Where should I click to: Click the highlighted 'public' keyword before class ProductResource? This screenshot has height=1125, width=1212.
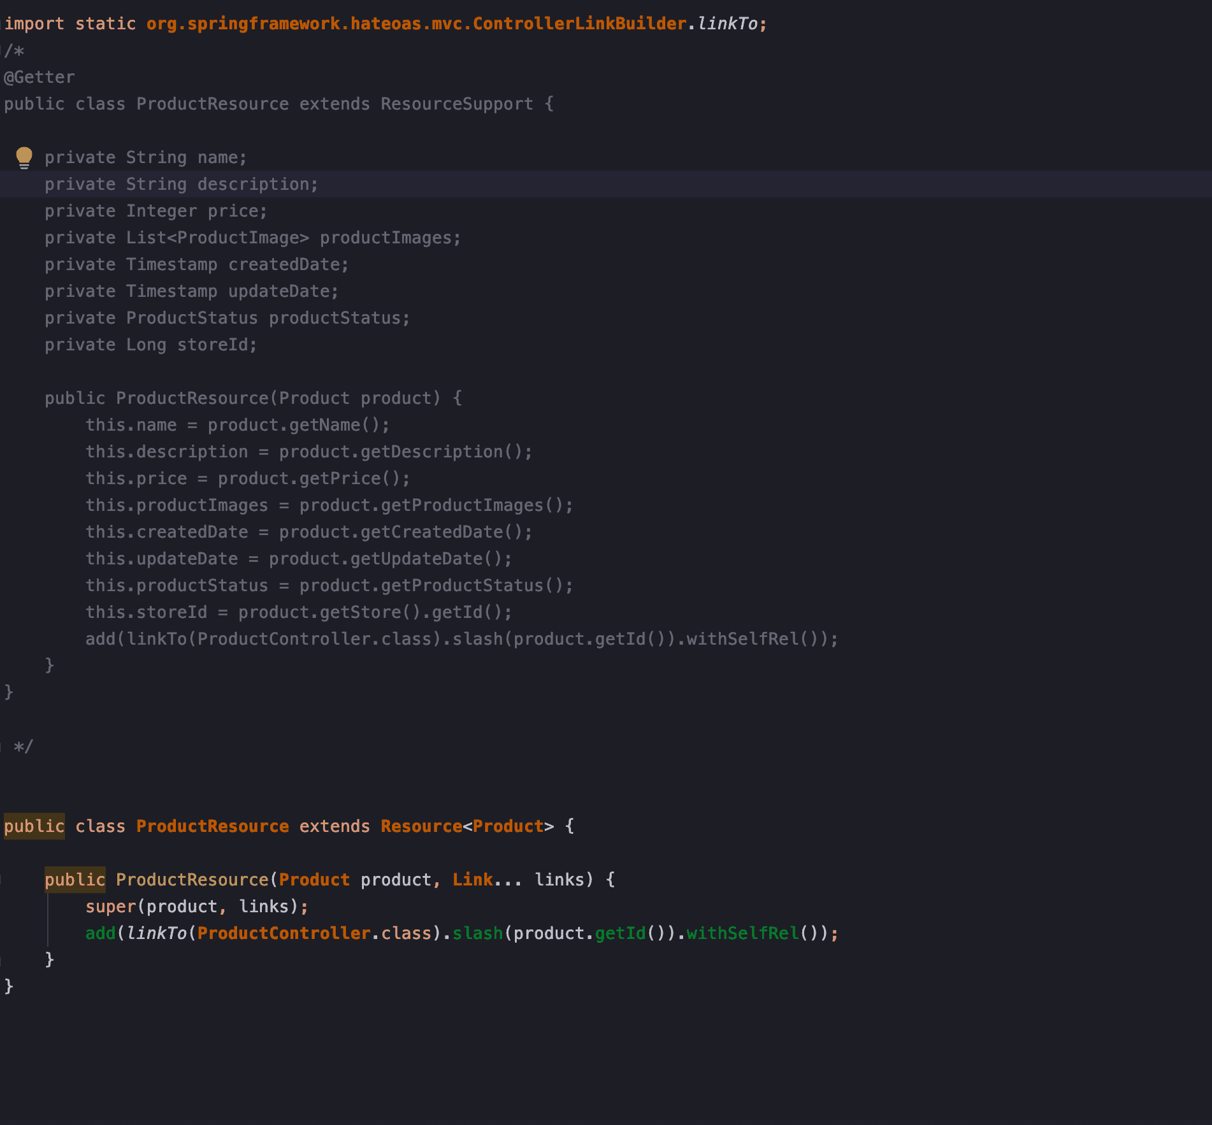pos(34,826)
